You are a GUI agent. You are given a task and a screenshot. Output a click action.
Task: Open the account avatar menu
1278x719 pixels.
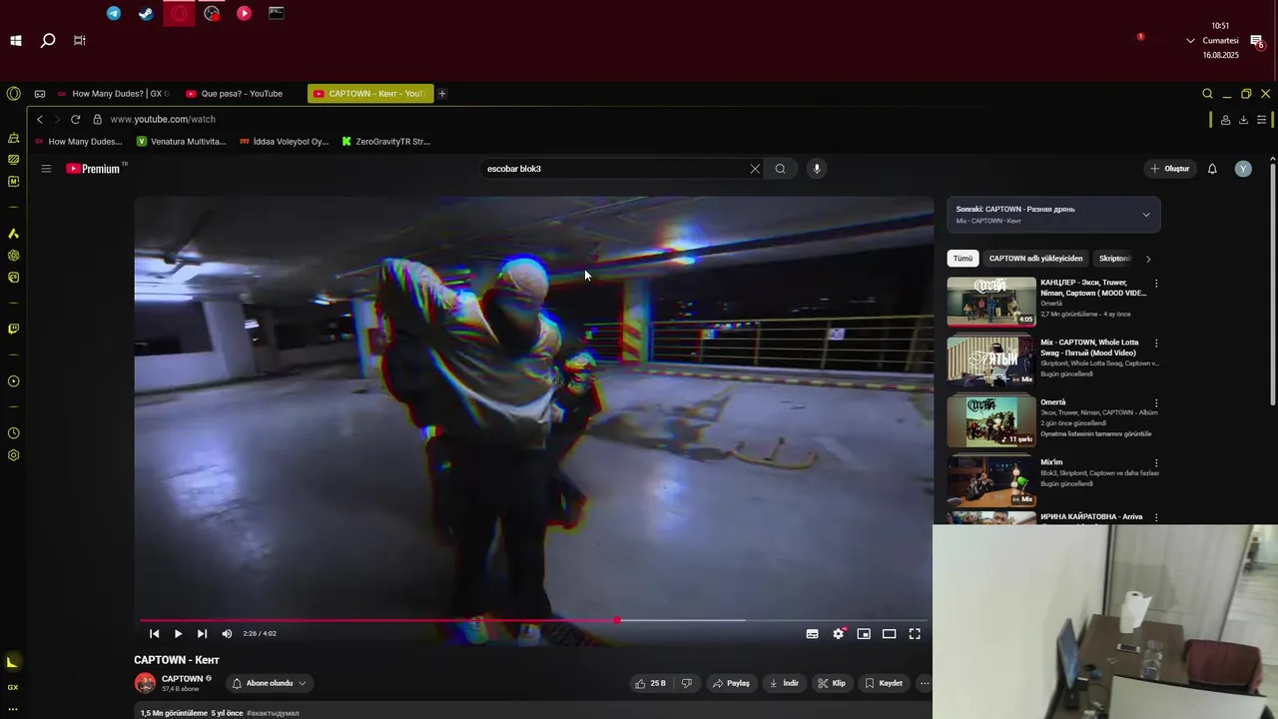1243,169
